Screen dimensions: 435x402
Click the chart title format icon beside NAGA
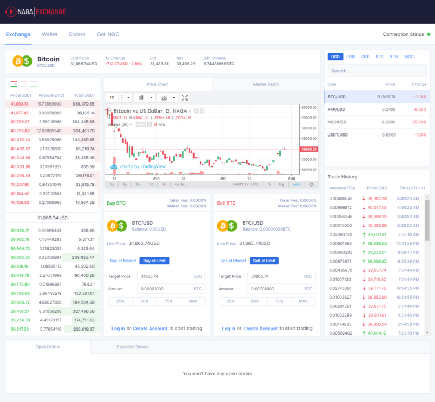(196, 111)
